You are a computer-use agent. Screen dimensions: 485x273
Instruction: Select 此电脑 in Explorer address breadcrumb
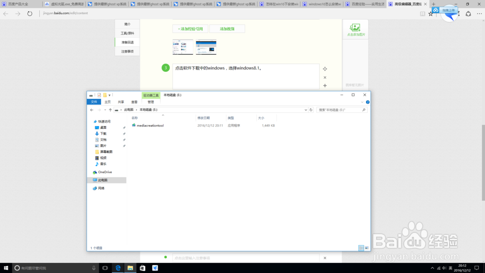point(129,110)
